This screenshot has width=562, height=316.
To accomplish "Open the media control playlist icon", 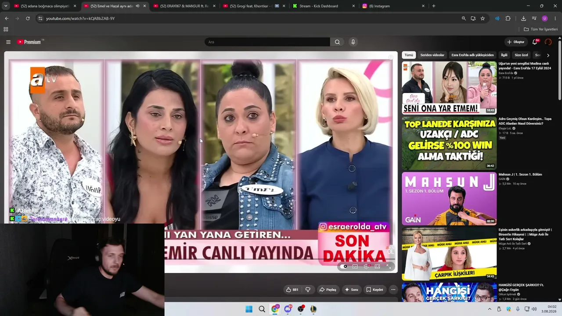I will coord(534,18).
